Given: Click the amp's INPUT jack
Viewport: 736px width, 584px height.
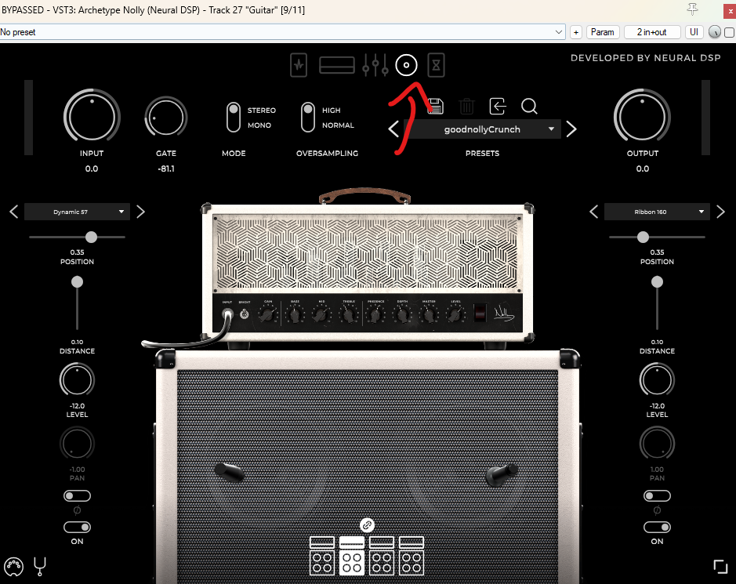Looking at the screenshot, I should pos(227,314).
